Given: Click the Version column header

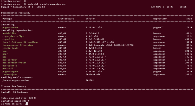Looking at the screenshot, I should click(x=90, y=19).
